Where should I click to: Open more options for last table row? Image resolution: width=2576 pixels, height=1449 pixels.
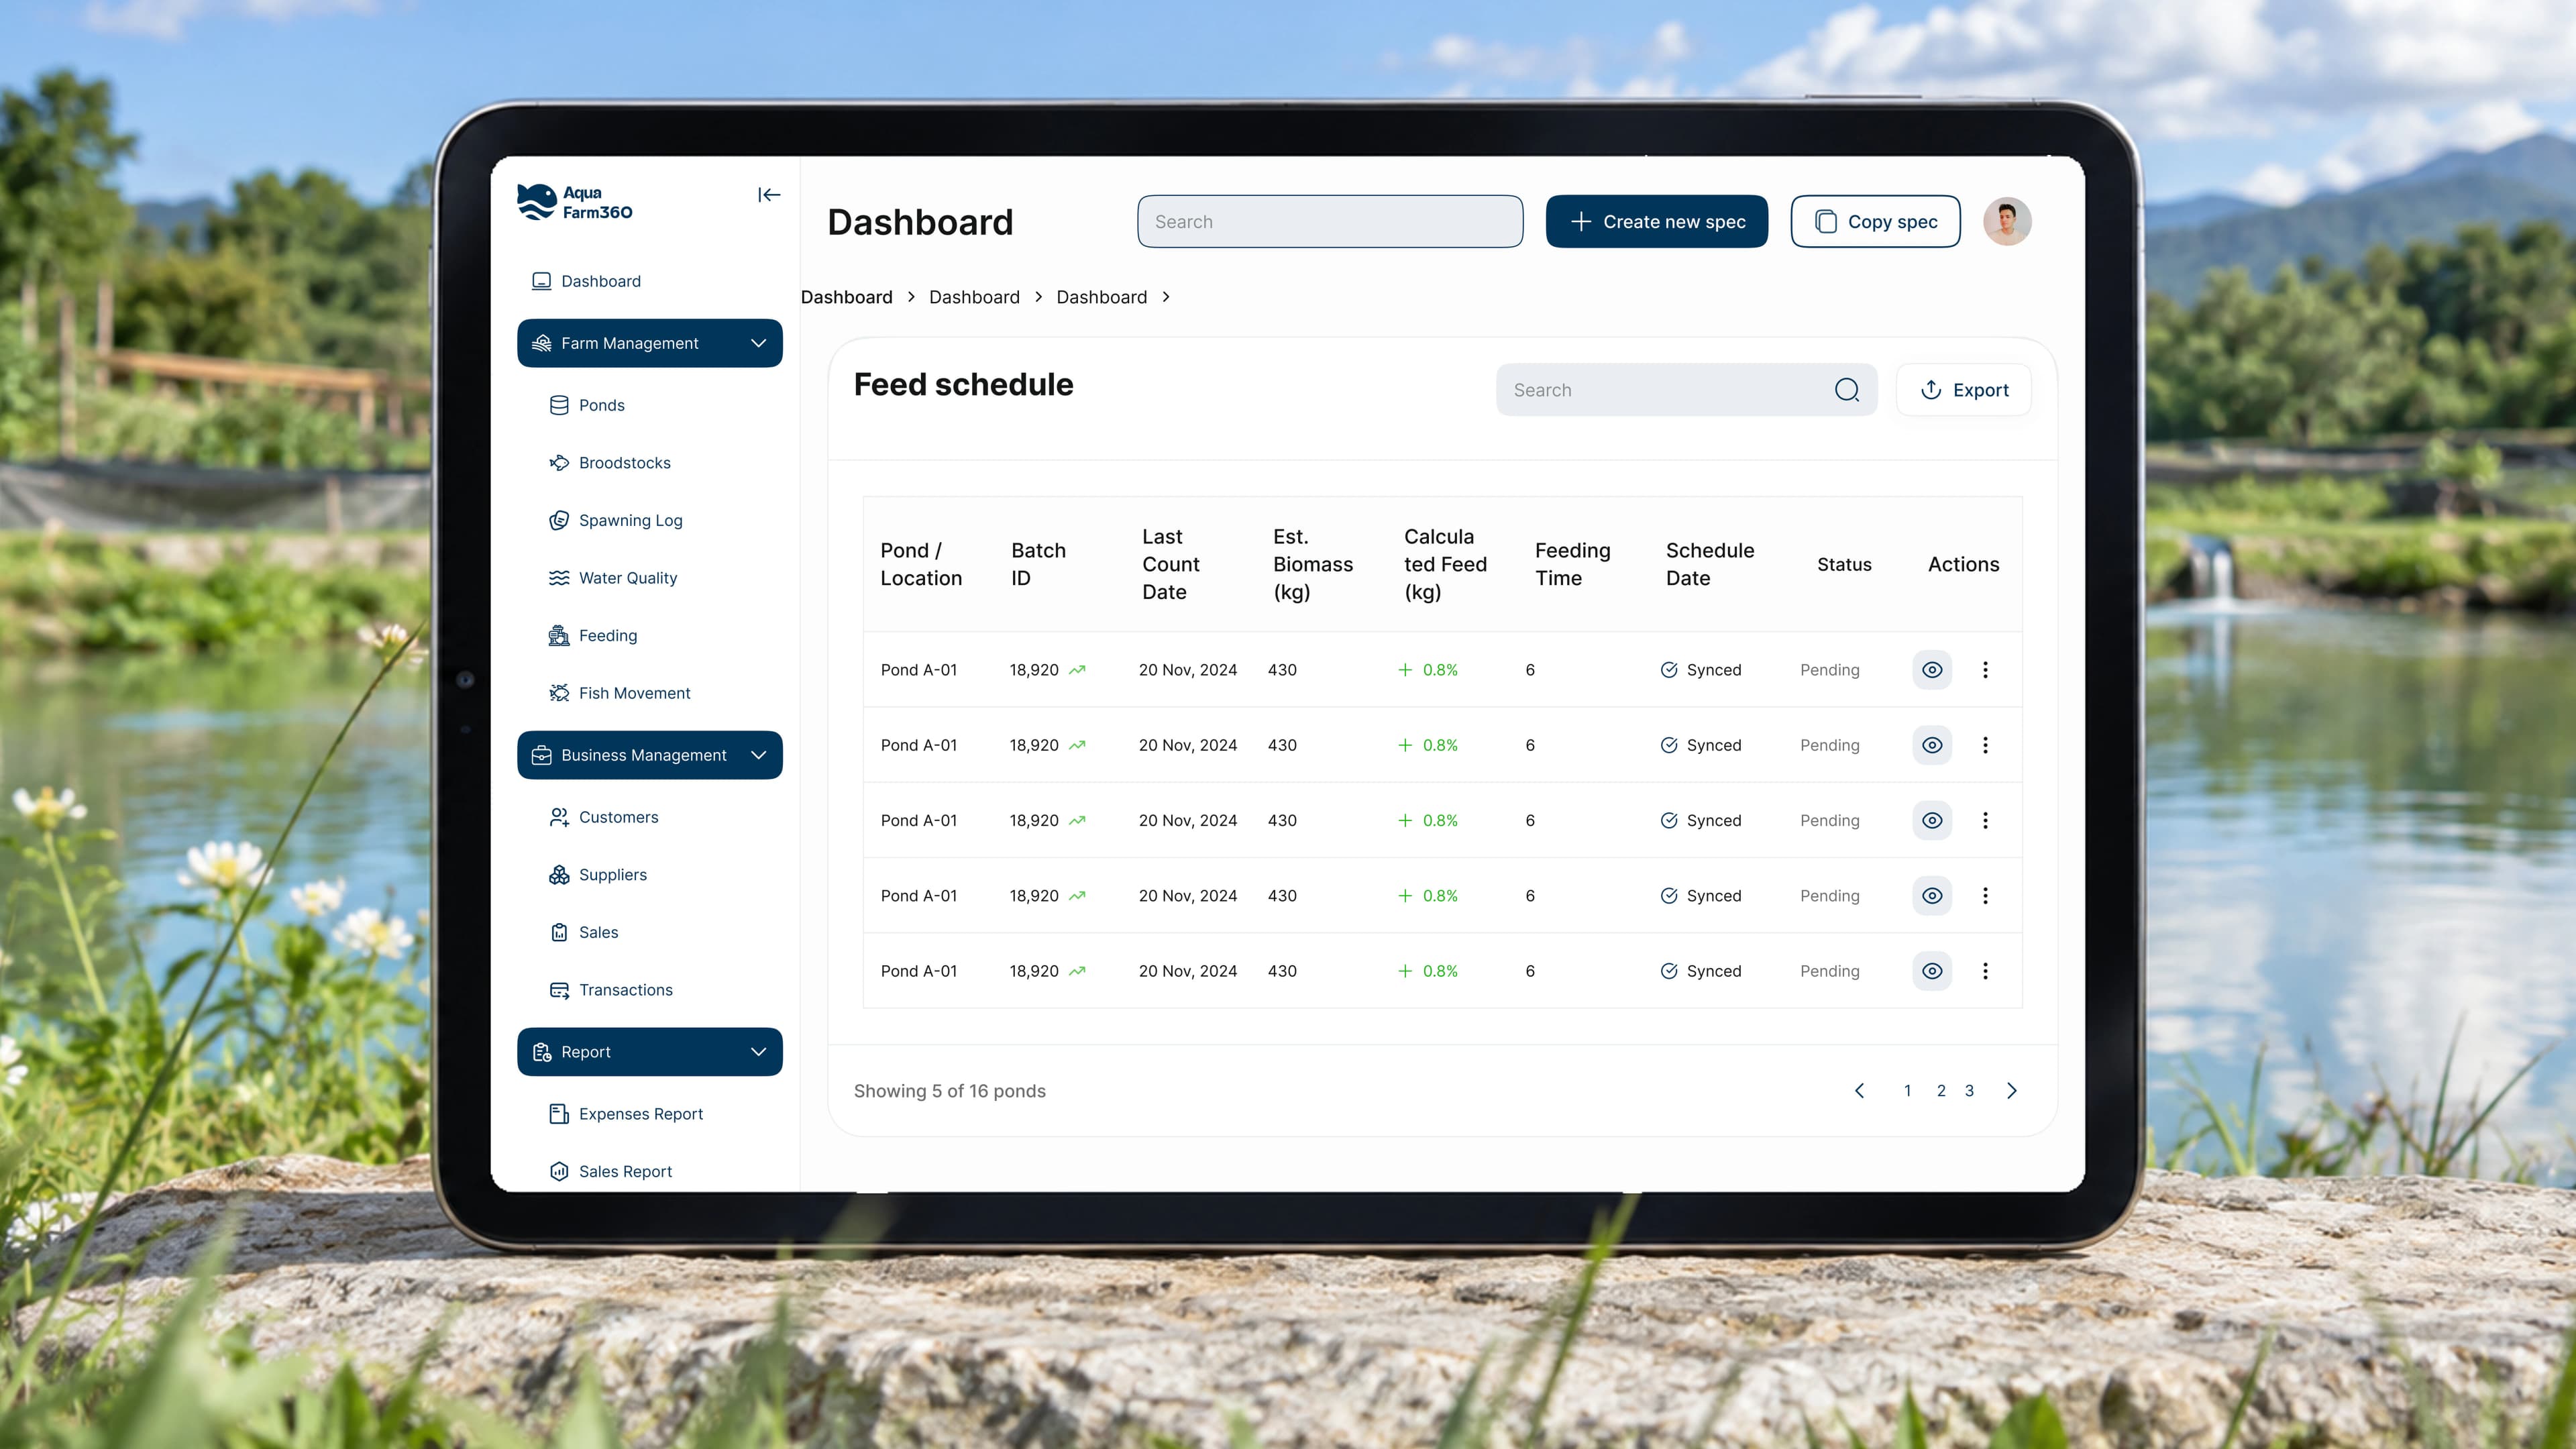[1985, 971]
